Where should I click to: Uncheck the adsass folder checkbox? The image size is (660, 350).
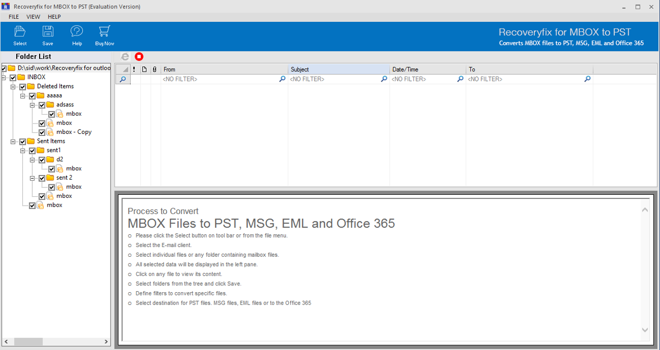42,105
